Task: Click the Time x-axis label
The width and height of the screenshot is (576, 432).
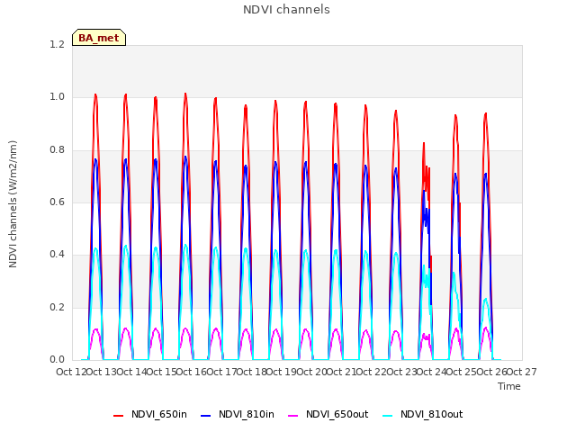Action: point(509,386)
